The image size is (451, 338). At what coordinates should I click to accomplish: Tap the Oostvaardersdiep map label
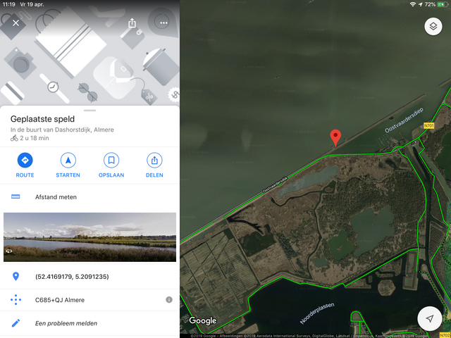pyautogui.click(x=404, y=120)
